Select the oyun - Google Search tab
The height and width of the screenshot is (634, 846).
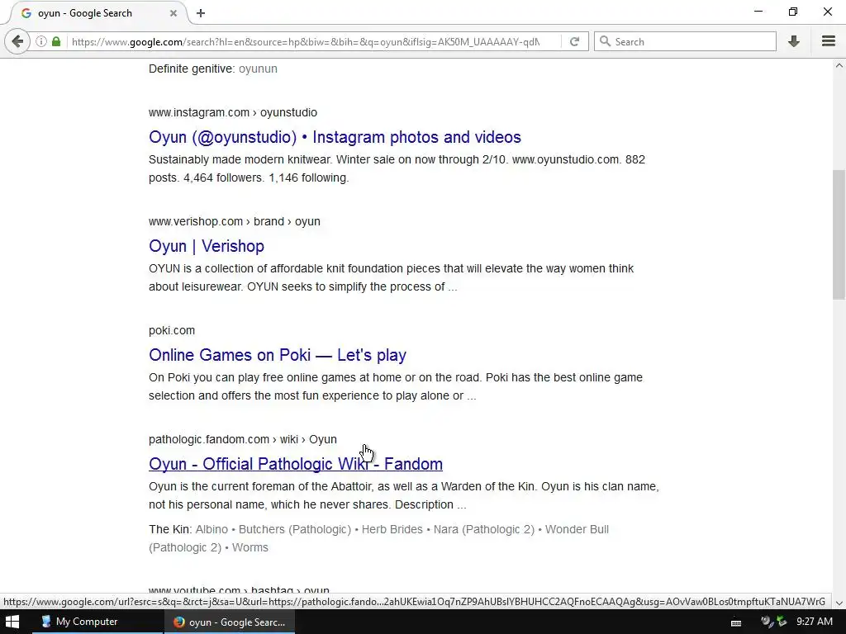97,13
